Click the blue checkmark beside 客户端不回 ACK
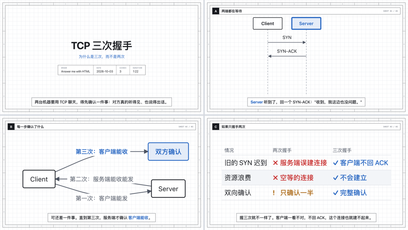 click(335, 163)
